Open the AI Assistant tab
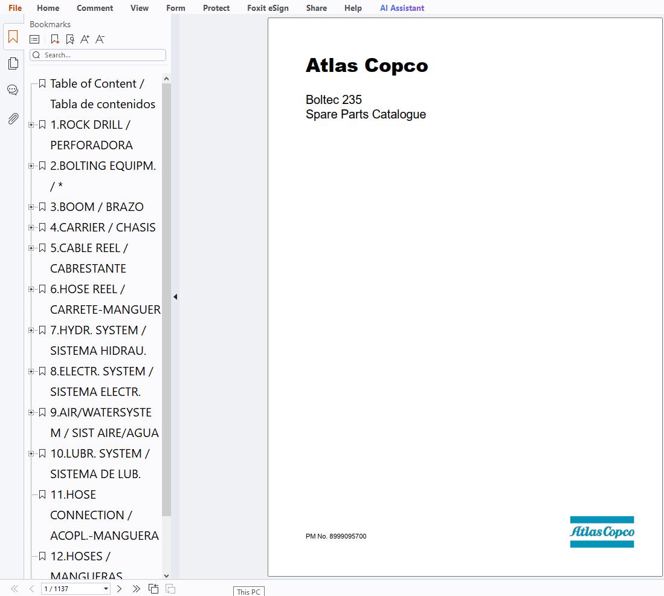This screenshot has width=664, height=596. point(402,8)
